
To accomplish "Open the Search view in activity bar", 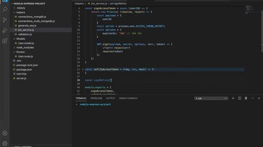I will [5, 9].
